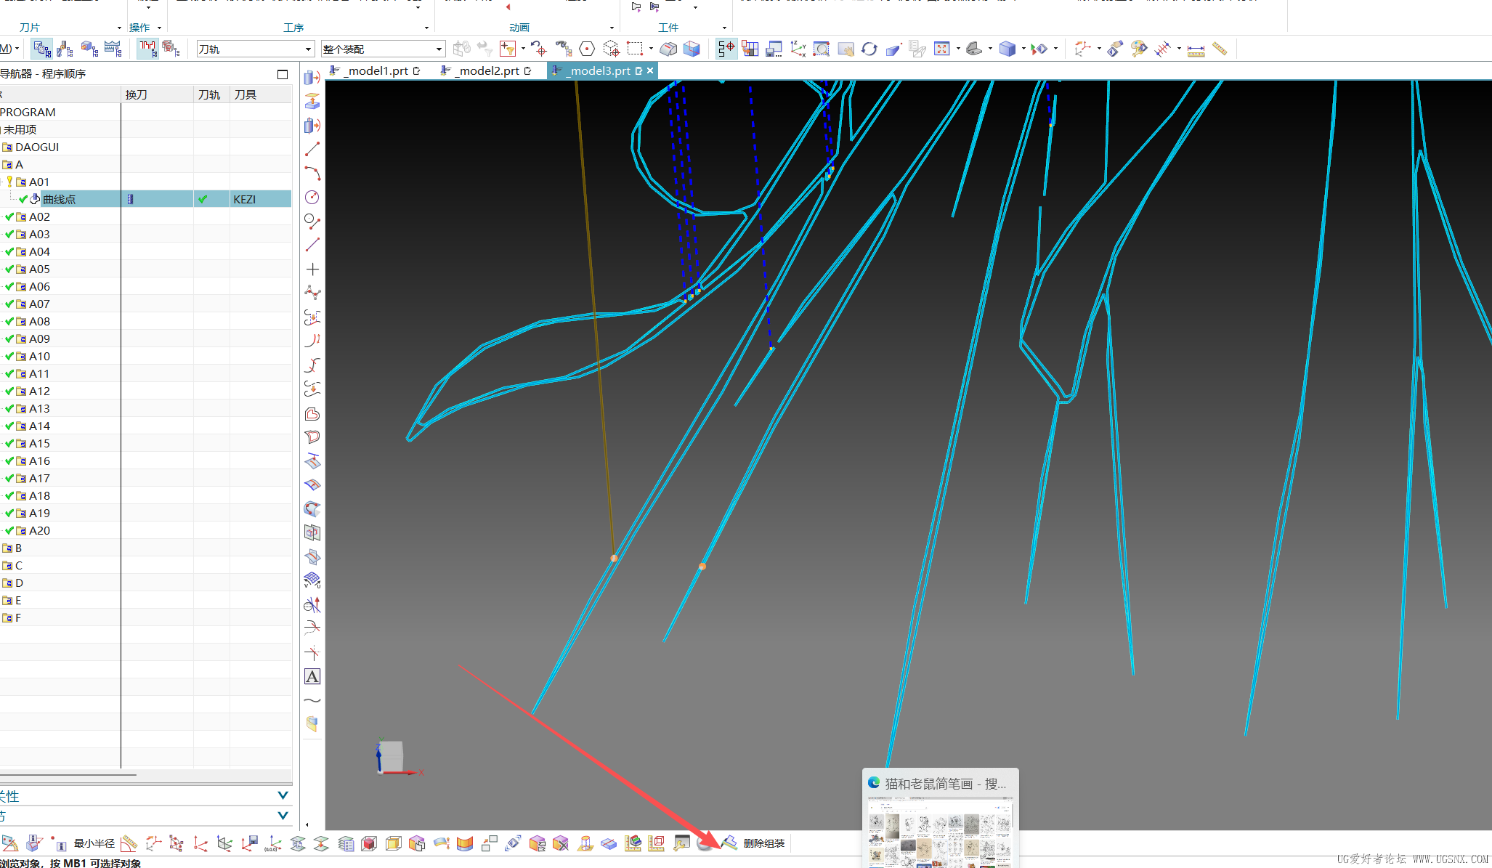Click the green checkmark of A20
The width and height of the screenshot is (1492, 868).
[9, 530]
